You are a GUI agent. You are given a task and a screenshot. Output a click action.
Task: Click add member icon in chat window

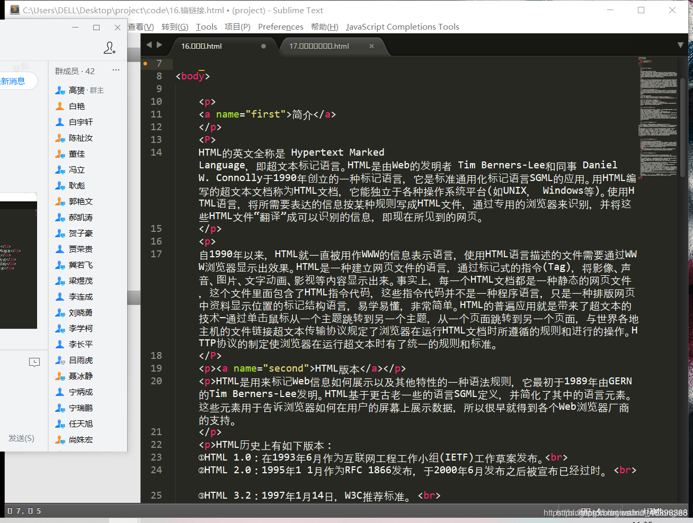(x=109, y=48)
